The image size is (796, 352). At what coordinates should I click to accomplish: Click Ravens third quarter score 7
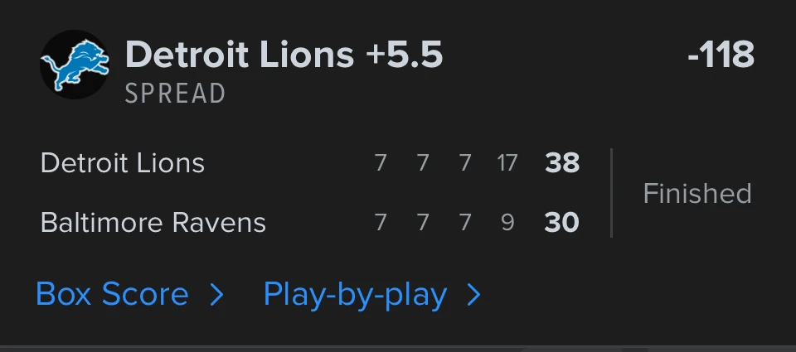click(465, 223)
